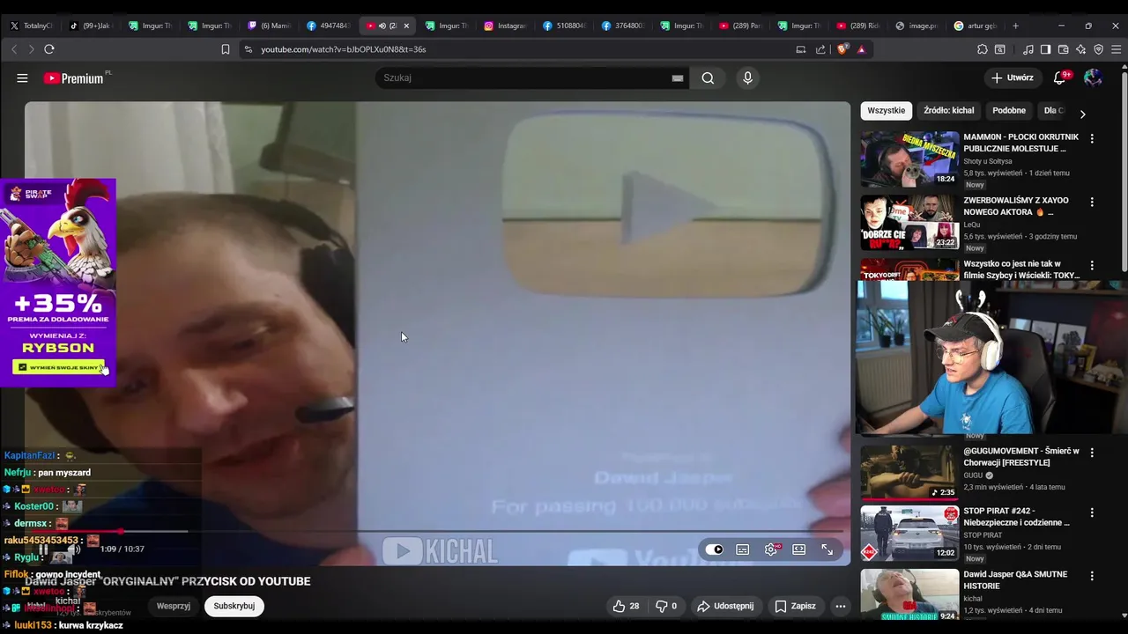The width and height of the screenshot is (1128, 634).
Task: Open the Utwórz create menu
Action: coord(1012,77)
